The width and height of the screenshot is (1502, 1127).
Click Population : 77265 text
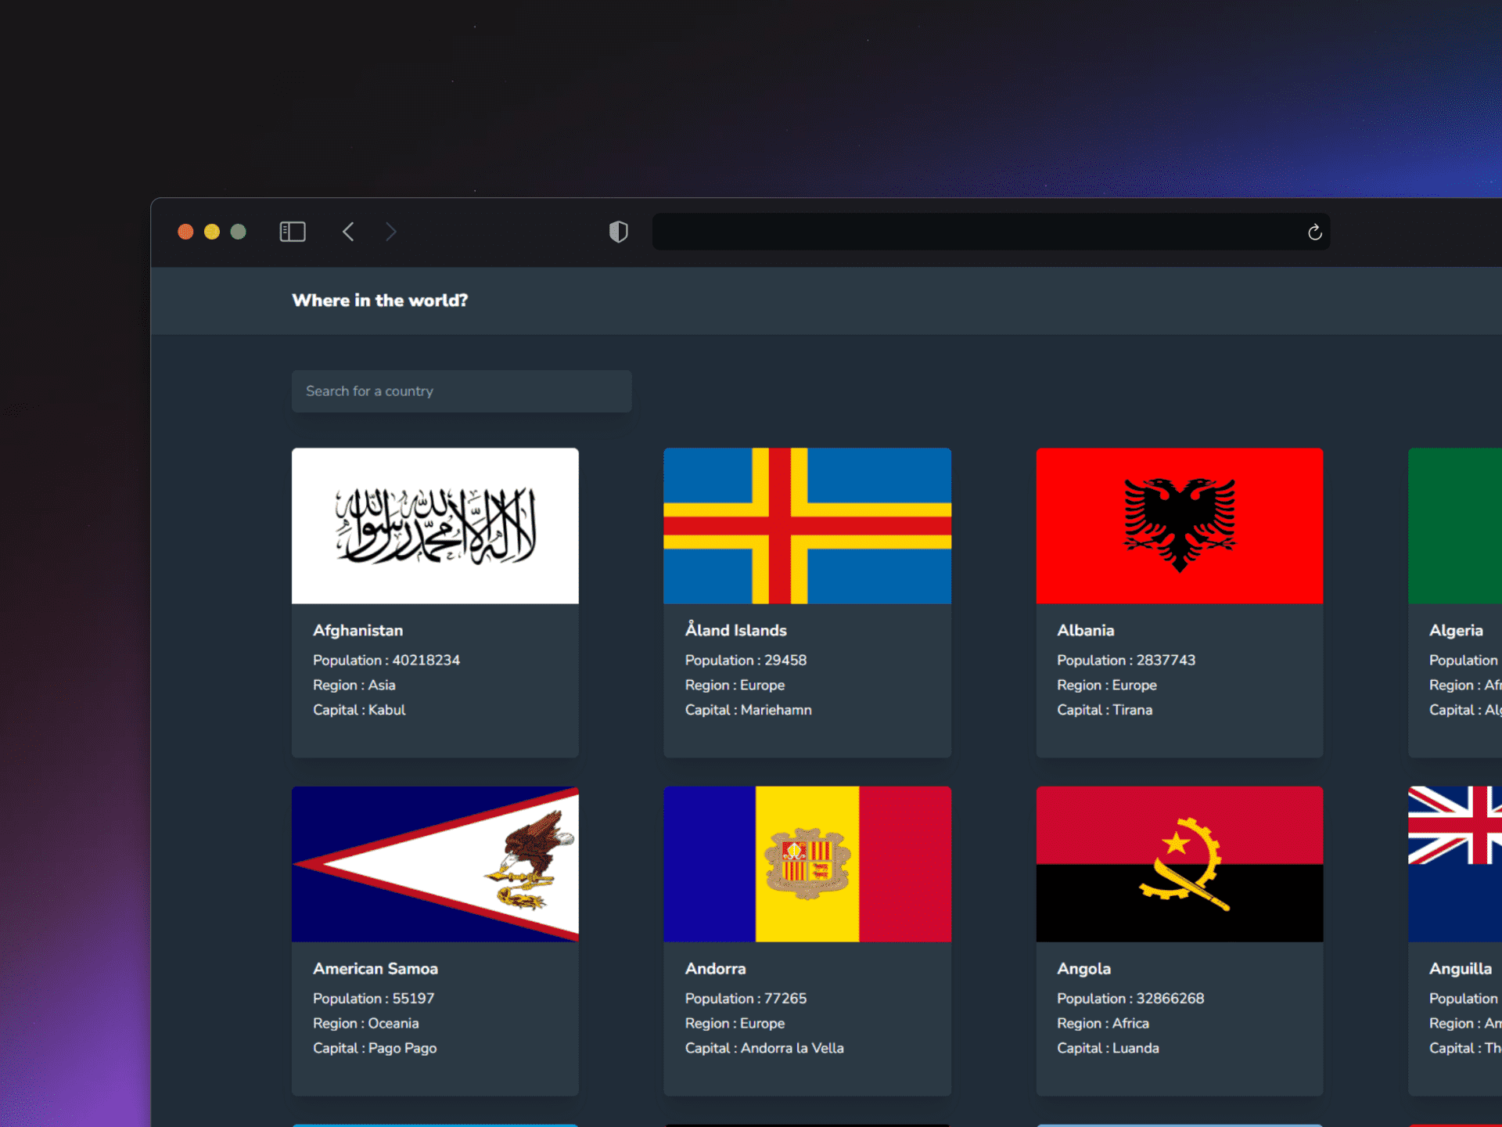[746, 998]
